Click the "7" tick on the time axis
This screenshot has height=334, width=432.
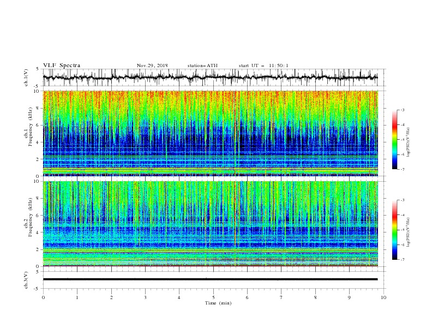click(x=281, y=297)
